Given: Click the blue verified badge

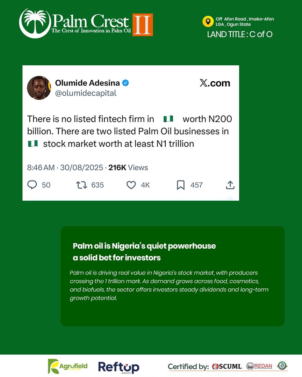Looking at the screenshot, I should tap(125, 83).
